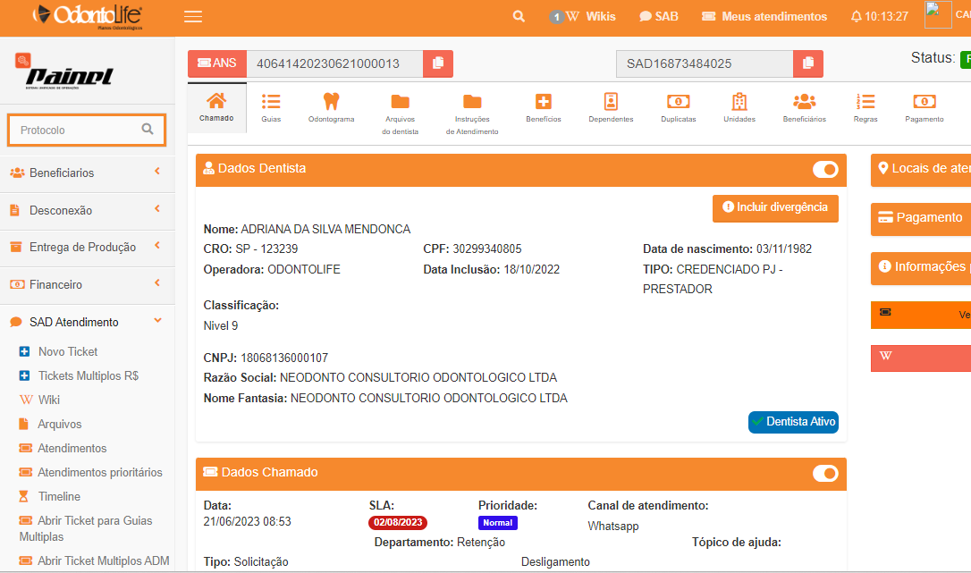The image size is (971, 573).
Task: Click the red Wiki button on right
Action: 921,358
